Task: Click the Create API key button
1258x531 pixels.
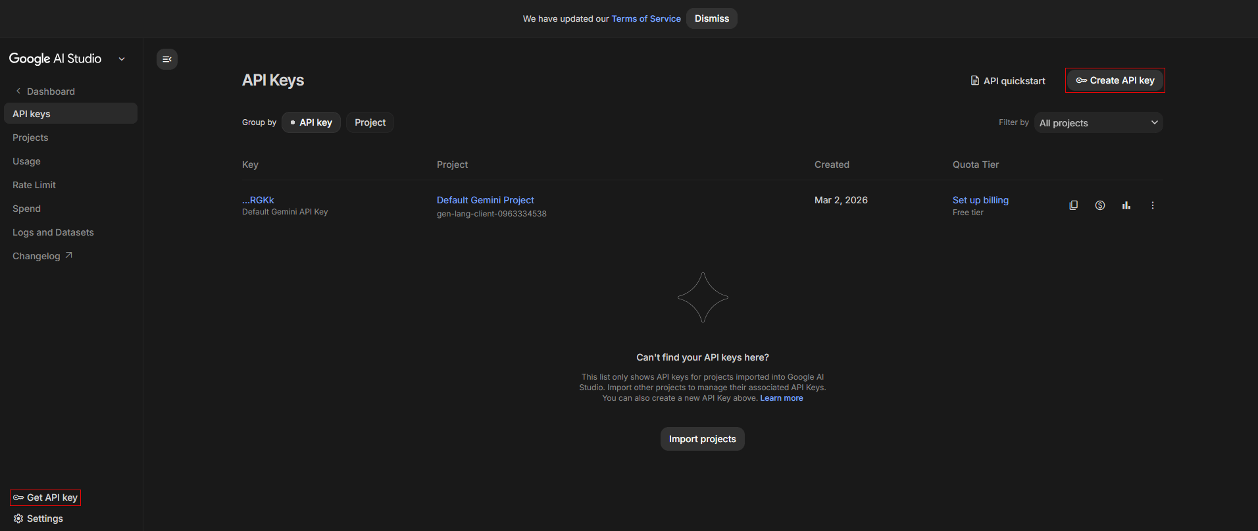Action: [1115, 80]
